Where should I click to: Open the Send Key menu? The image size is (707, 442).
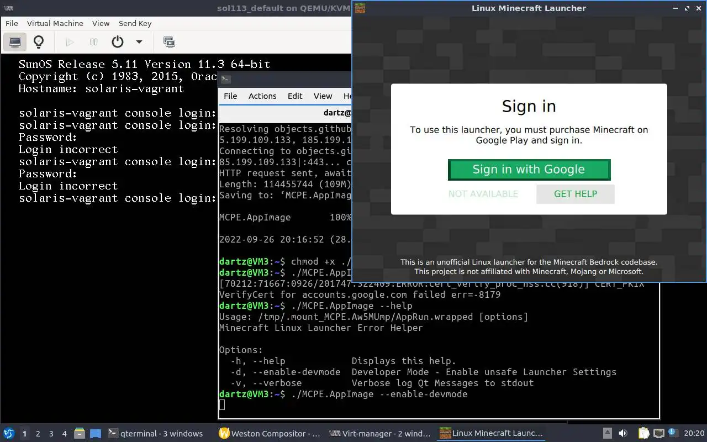135,23
